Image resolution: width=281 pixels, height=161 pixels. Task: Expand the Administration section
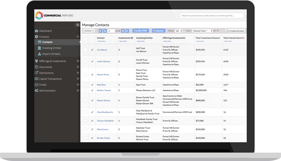(78, 90)
